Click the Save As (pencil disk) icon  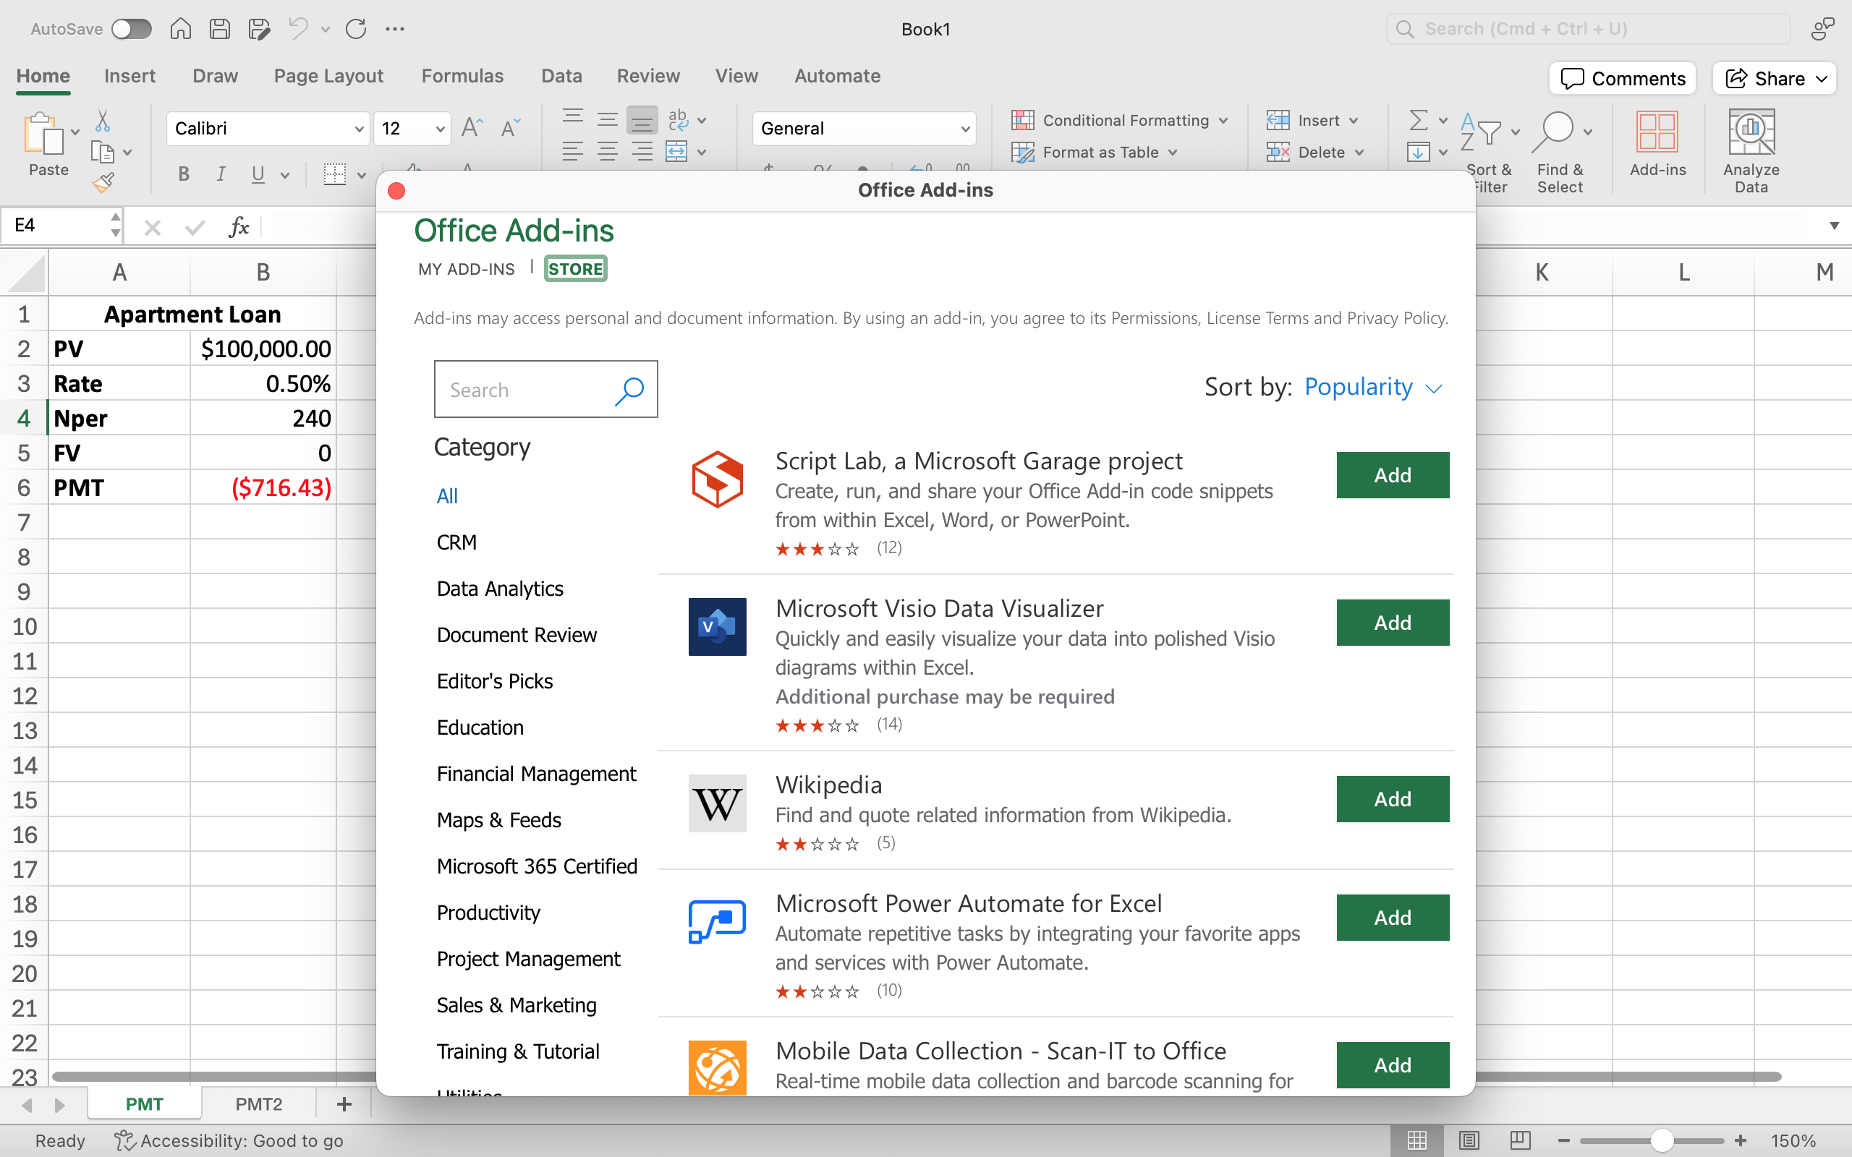(x=260, y=29)
